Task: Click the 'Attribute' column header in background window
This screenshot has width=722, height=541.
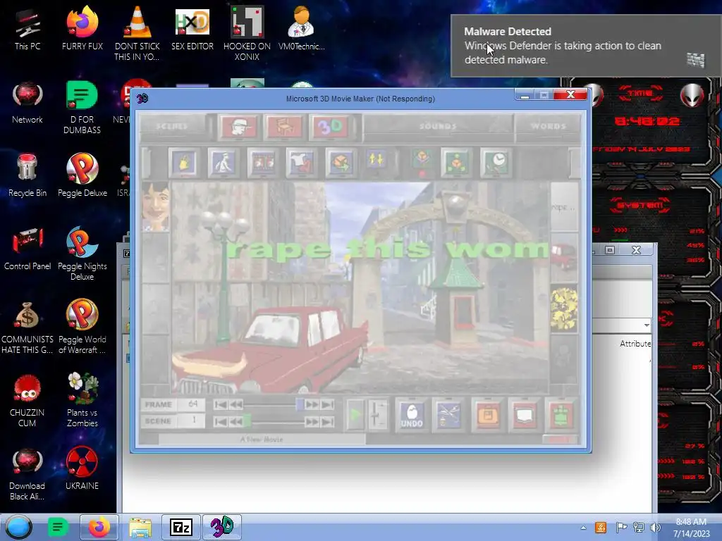Action: [x=635, y=344]
